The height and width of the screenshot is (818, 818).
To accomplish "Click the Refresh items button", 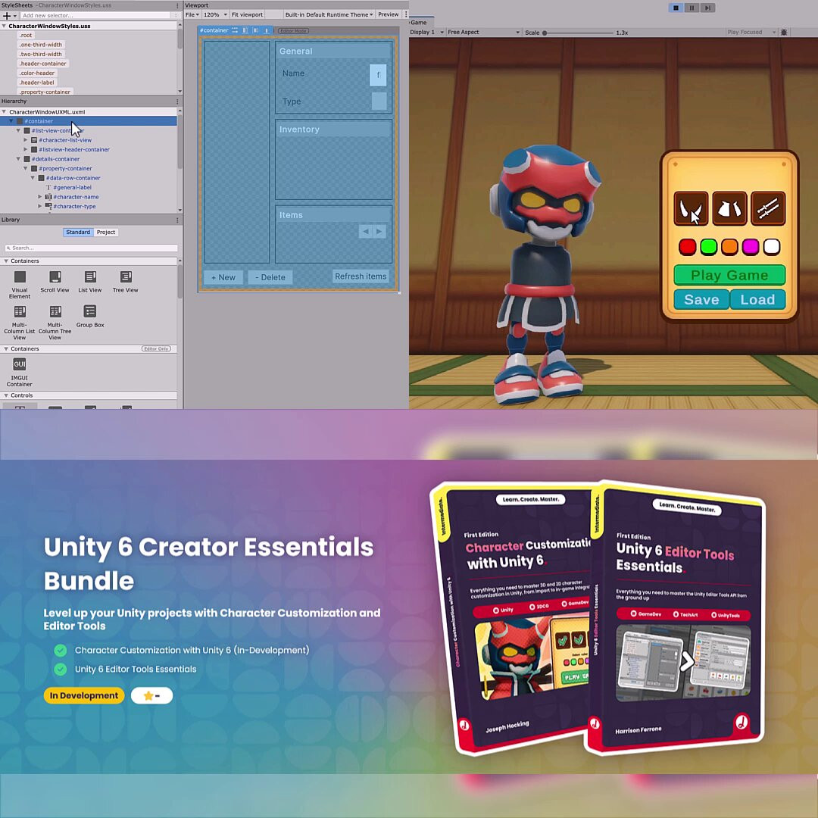I will point(361,276).
